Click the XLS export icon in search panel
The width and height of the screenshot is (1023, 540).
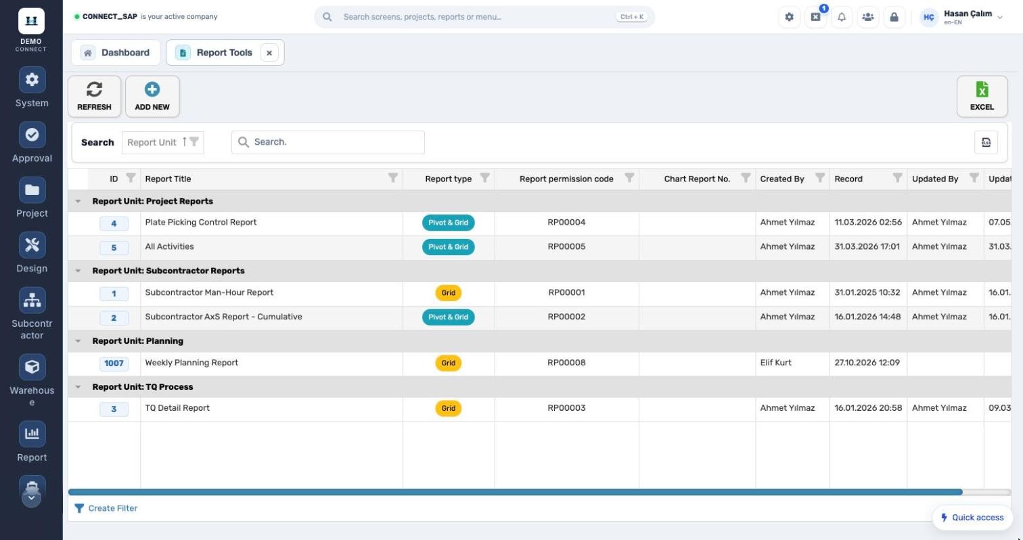[x=986, y=142]
